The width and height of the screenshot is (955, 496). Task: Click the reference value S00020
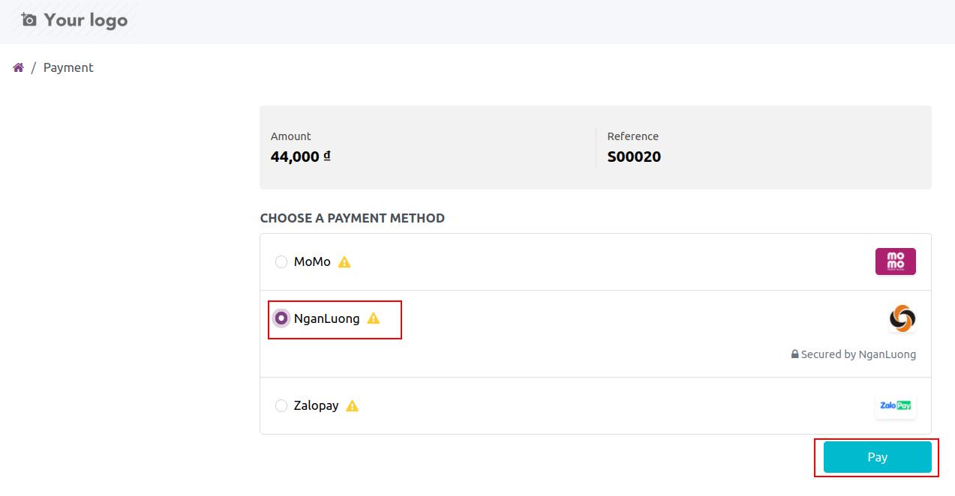pos(634,157)
